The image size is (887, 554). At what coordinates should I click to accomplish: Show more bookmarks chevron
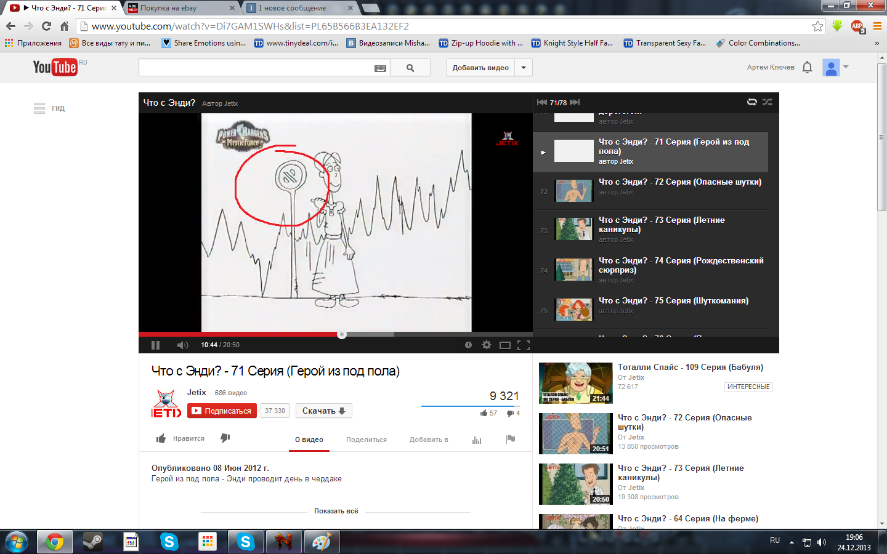[877, 43]
